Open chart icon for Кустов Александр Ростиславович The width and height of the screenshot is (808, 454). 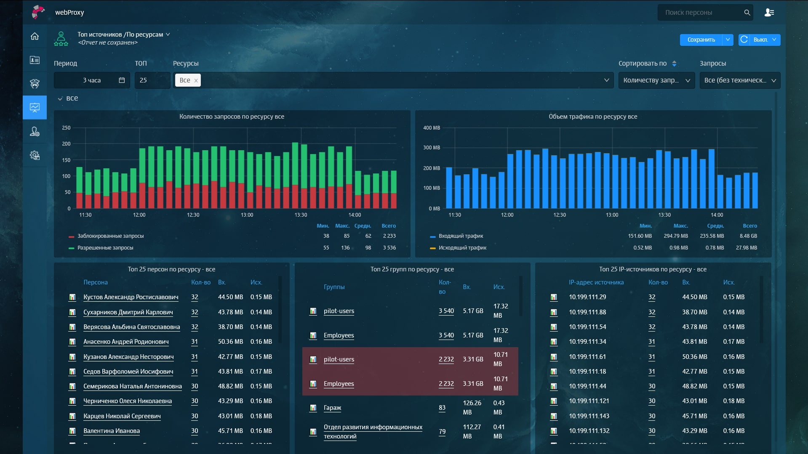click(72, 297)
